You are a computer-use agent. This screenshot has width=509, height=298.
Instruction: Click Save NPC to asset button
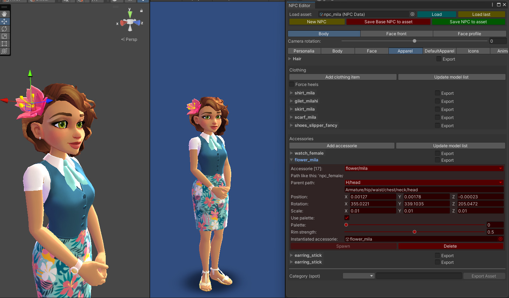pyautogui.click(x=468, y=22)
